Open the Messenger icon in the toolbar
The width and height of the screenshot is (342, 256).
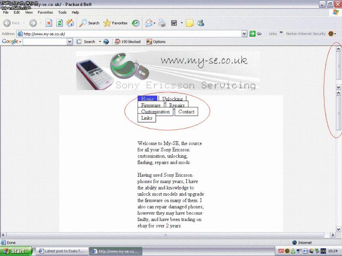click(x=200, y=23)
